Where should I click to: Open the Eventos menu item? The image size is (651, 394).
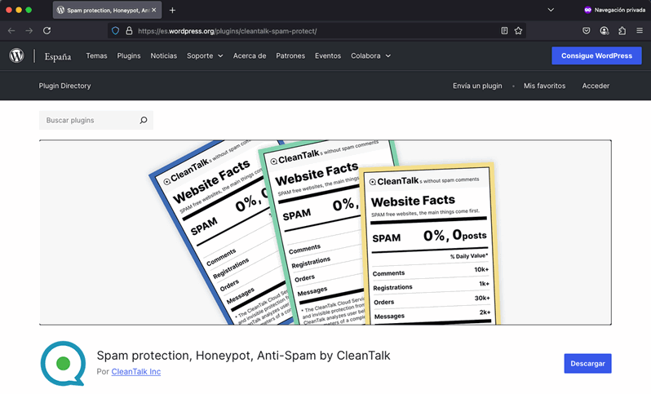pyautogui.click(x=328, y=55)
